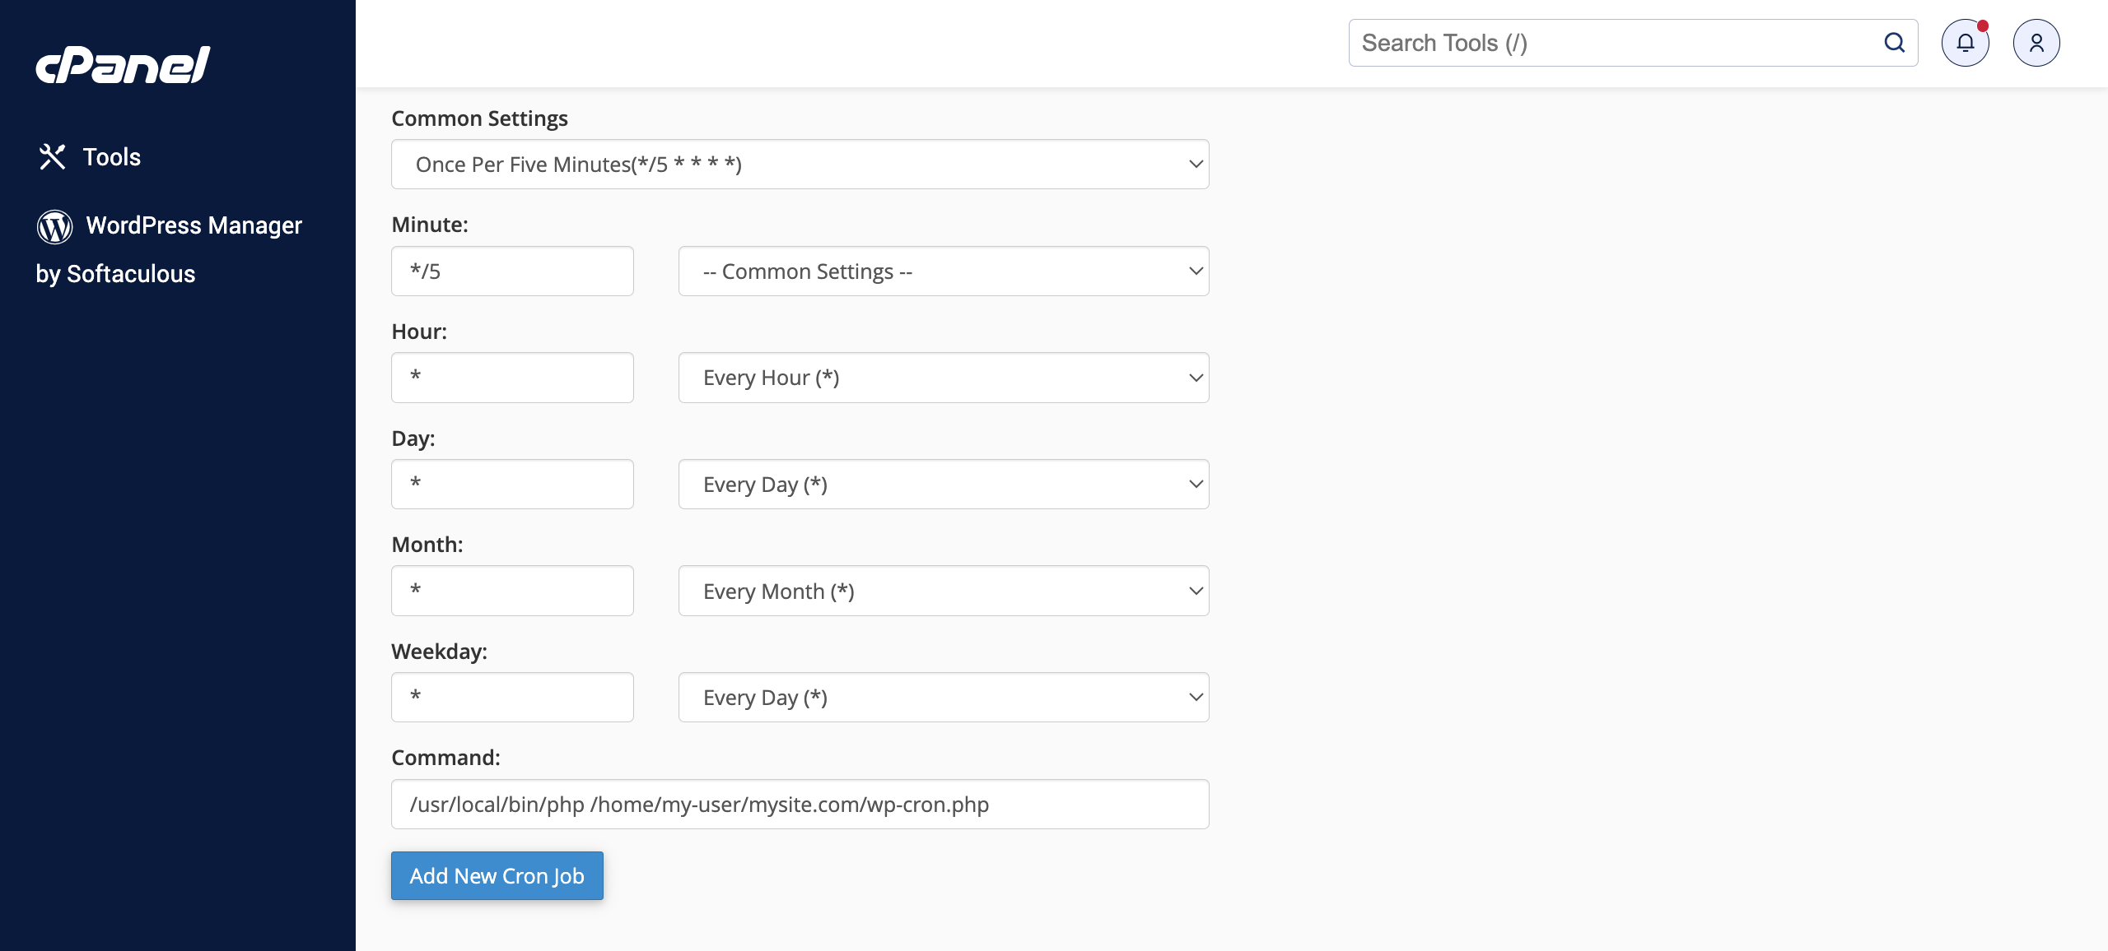
Task: Open the Common Settings schedule dropdown
Action: tap(799, 164)
